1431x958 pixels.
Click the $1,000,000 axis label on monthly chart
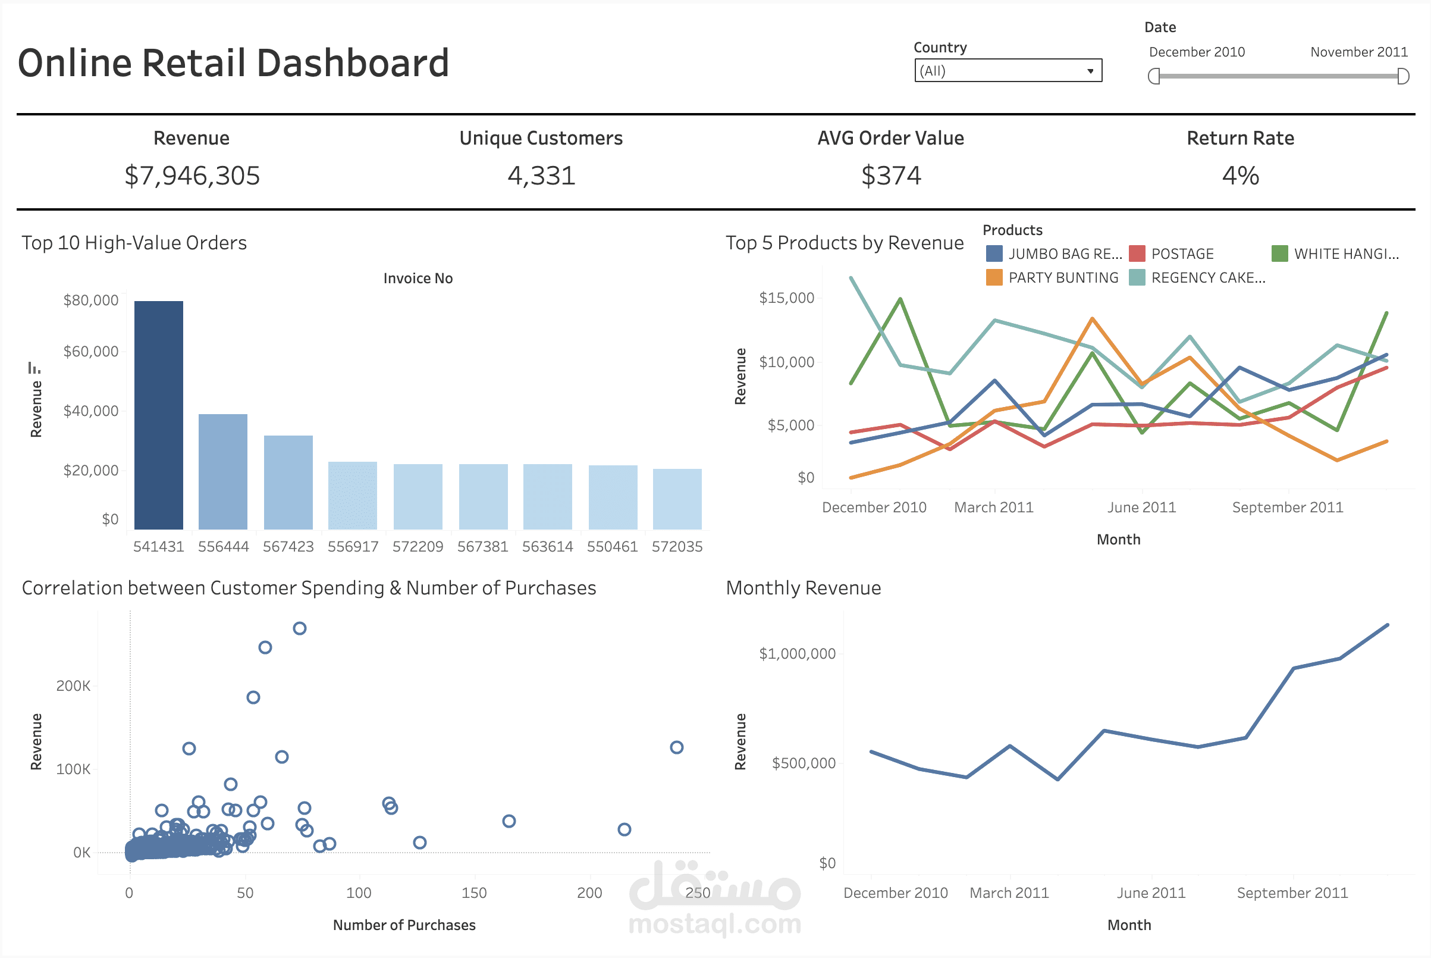(x=797, y=654)
